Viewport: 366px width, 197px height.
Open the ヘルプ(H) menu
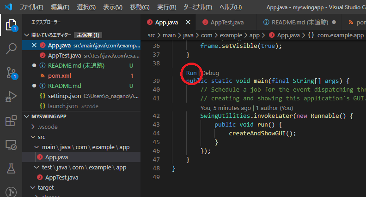tap(231, 7)
